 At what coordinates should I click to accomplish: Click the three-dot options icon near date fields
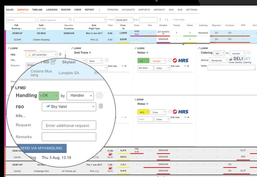160,20
